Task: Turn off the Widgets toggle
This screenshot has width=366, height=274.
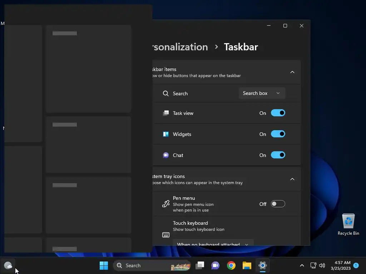Action: (x=278, y=134)
